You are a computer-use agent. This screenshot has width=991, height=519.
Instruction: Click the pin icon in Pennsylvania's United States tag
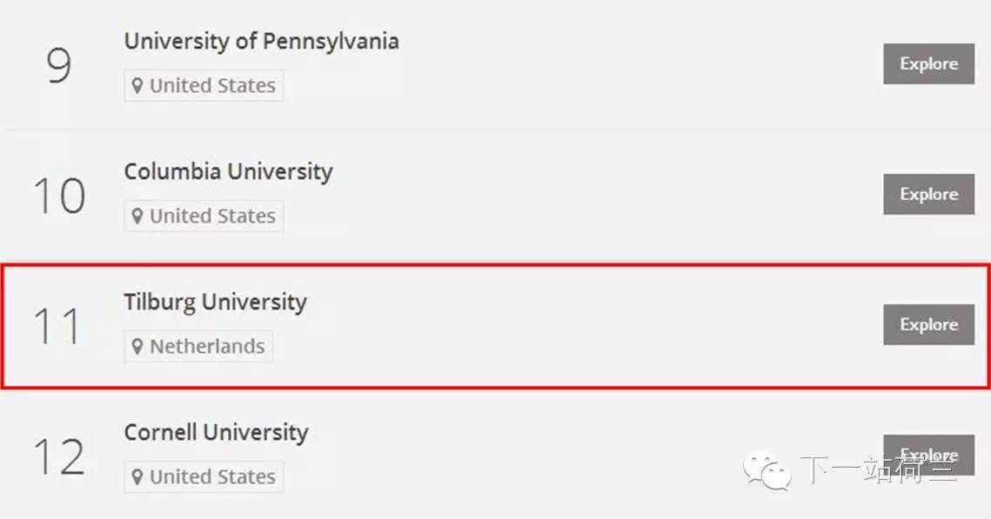[x=137, y=86]
